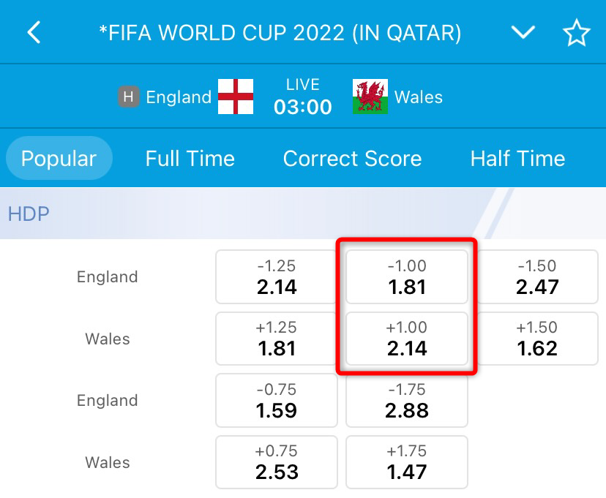This screenshot has height=498, width=606.
Task: Tap the LIVE 03:00 match timer
Action: [302, 96]
